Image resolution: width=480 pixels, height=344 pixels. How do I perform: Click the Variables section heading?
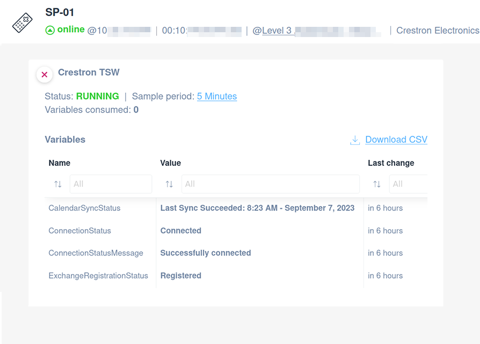[x=65, y=140]
